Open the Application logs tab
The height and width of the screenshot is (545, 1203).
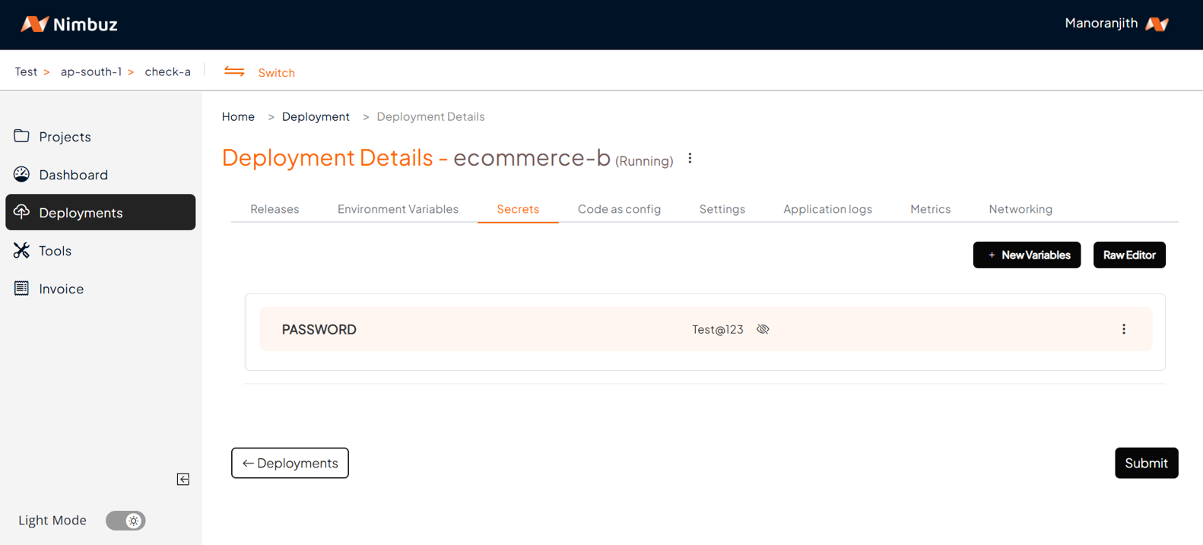click(x=827, y=209)
